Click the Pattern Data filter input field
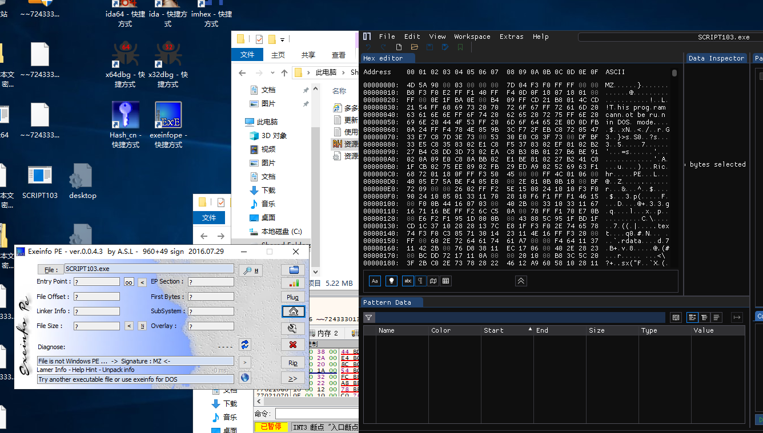763x433 pixels. coord(521,318)
